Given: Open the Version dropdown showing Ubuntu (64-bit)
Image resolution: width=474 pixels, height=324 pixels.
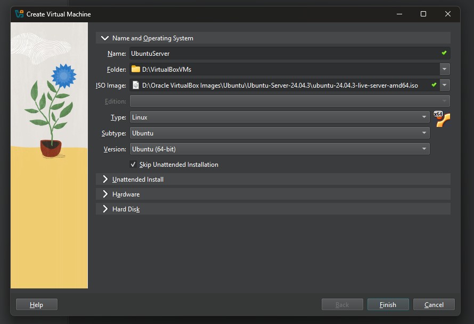Looking at the screenshot, I should (280, 149).
